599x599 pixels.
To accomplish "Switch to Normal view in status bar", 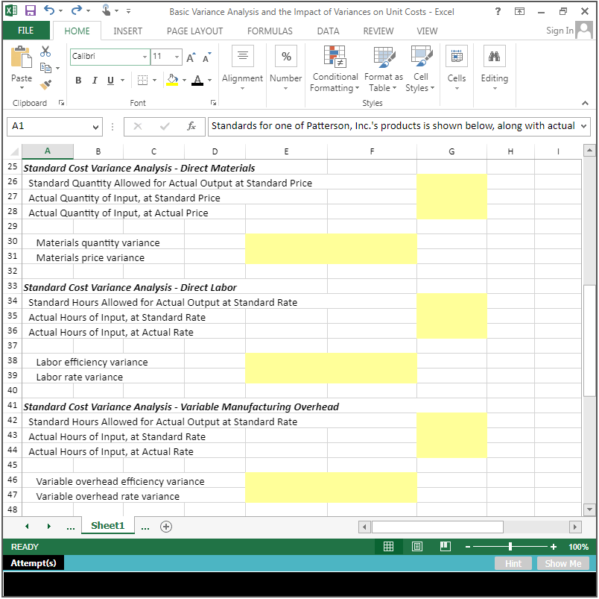I will 388,547.
